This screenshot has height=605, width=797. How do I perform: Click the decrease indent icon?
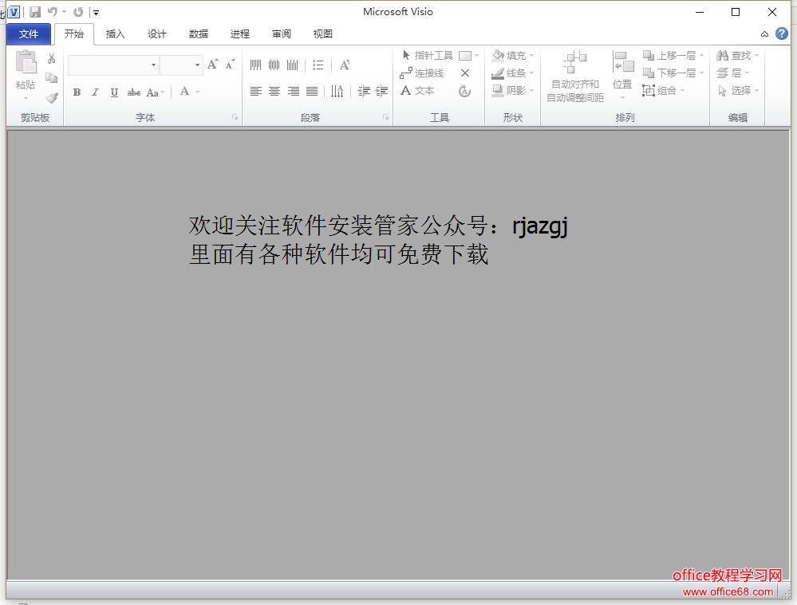point(364,92)
